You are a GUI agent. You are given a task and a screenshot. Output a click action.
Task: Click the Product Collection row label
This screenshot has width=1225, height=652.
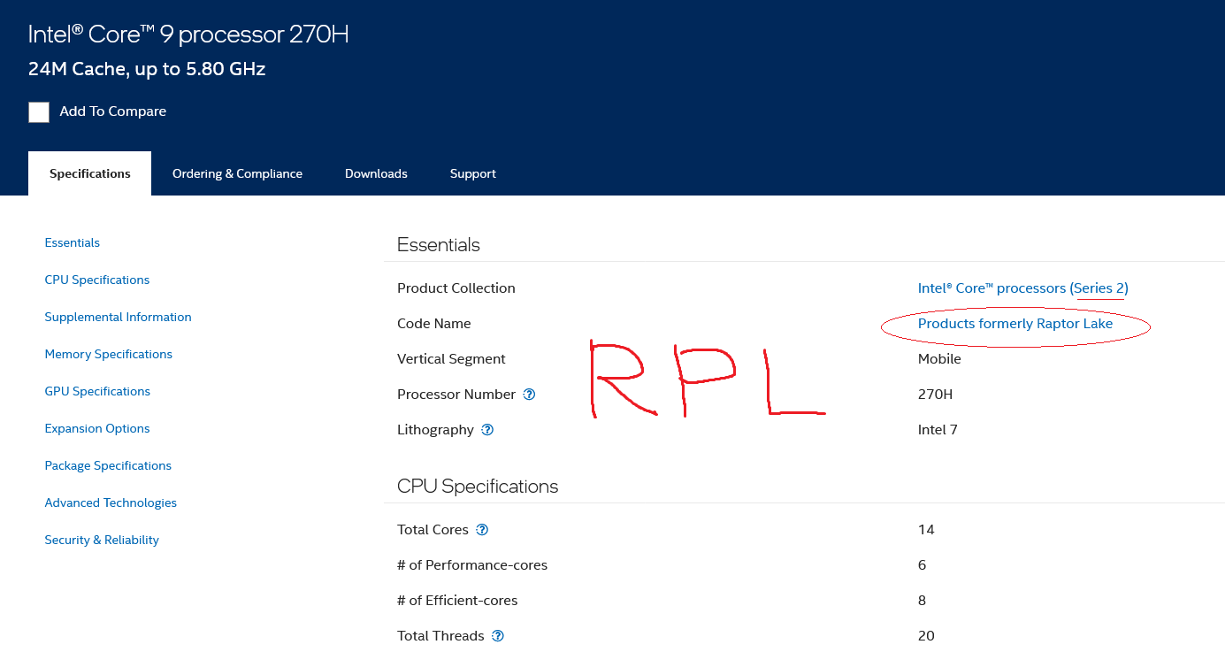coord(456,288)
